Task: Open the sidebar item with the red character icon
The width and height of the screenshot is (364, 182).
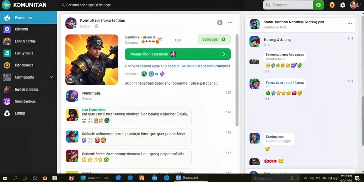Action: [28, 89]
